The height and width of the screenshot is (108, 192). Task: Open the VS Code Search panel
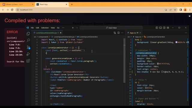[28, 40]
